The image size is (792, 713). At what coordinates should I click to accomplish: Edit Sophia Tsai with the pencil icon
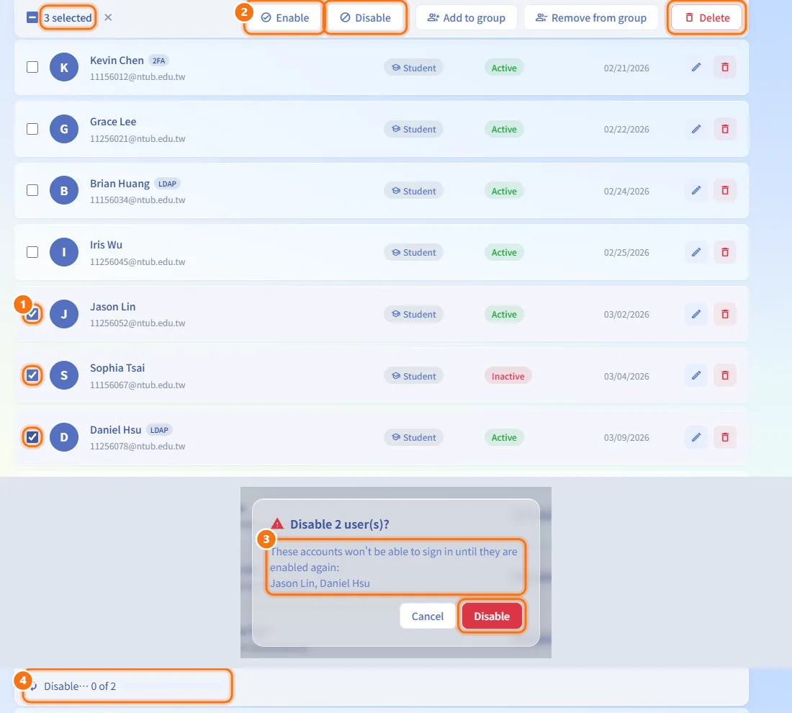click(696, 375)
